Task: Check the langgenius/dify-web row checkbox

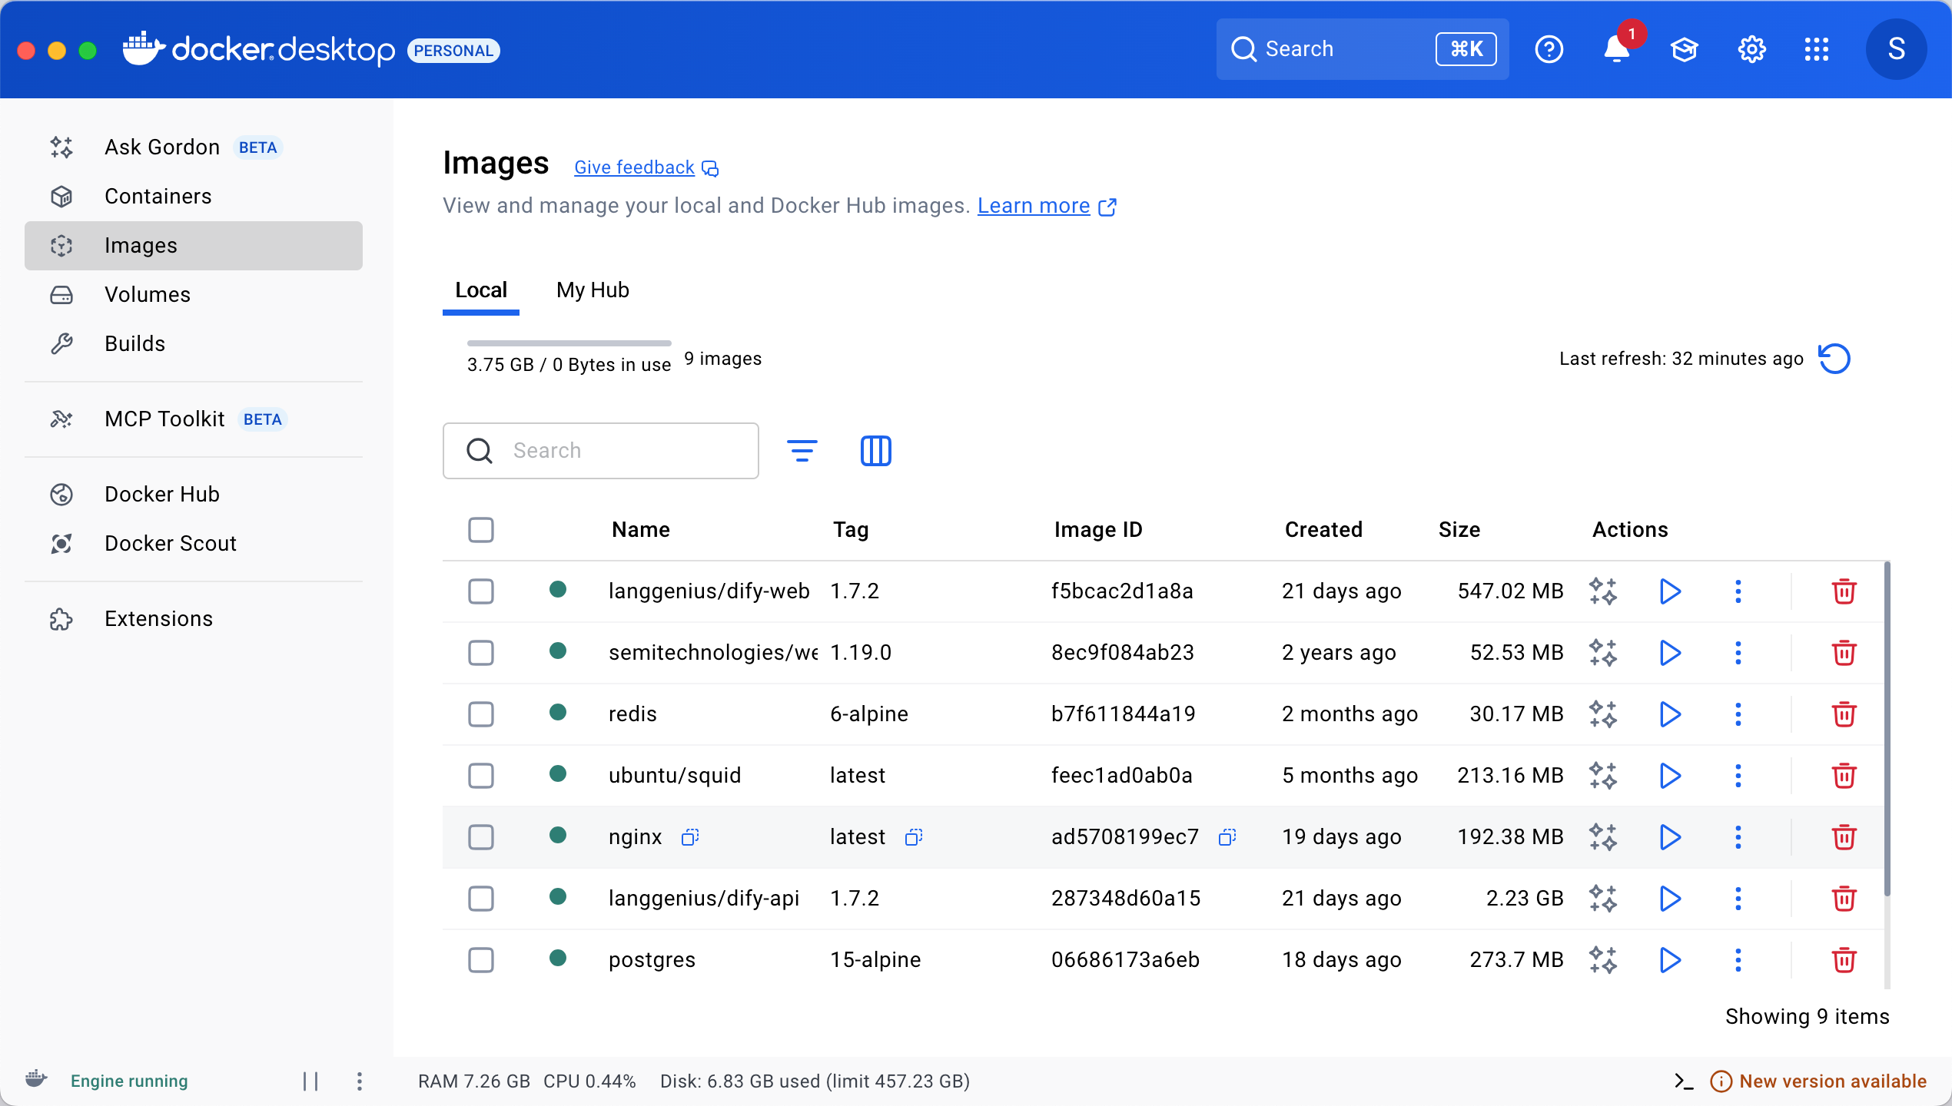Action: (x=481, y=591)
